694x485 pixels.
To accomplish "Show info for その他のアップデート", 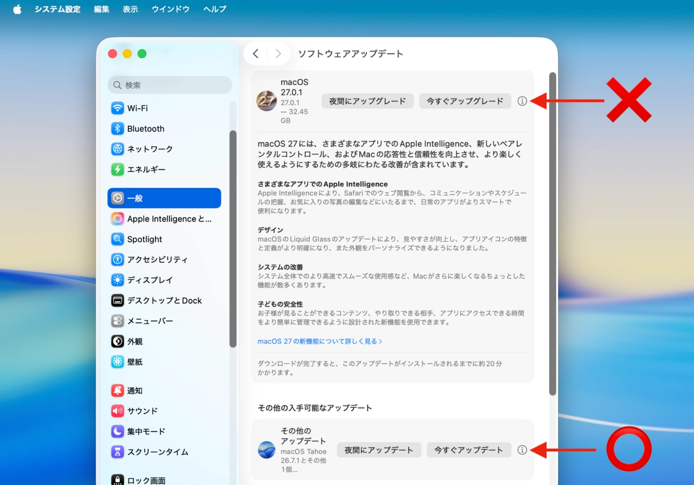I will tap(522, 450).
